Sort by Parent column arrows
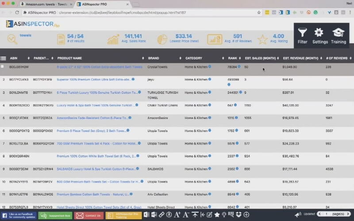This screenshot has height=221, width=354. [52, 58]
